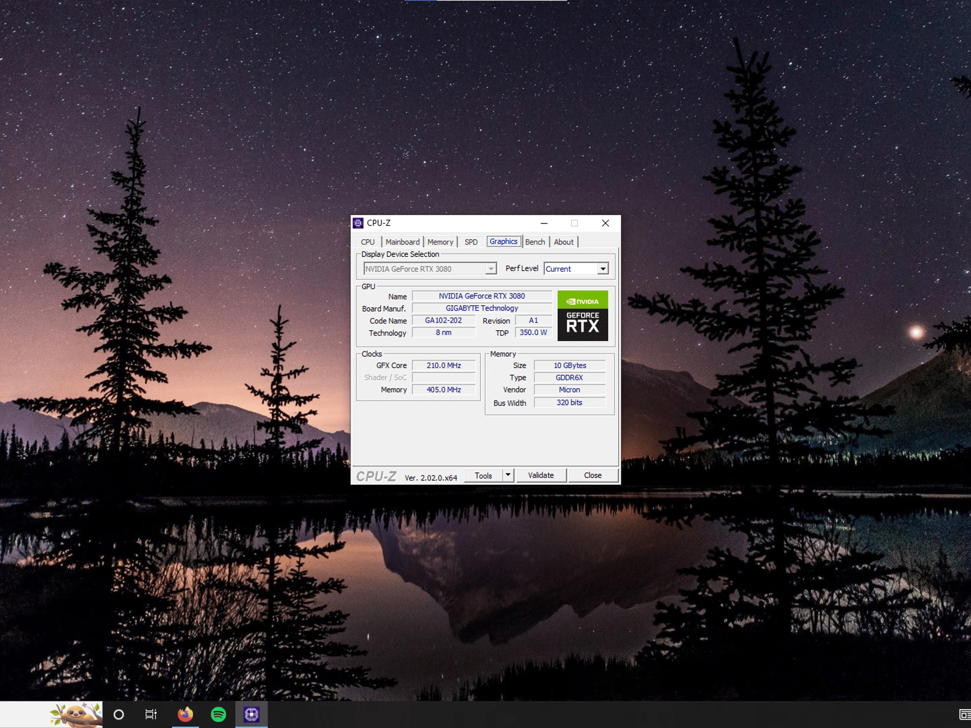Expand the Tools dropdown arrow
971x728 pixels.
coord(508,475)
